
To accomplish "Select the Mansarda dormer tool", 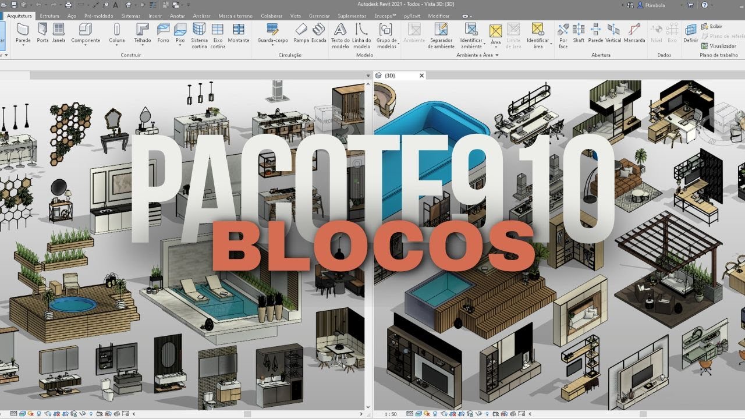I will pos(634,34).
